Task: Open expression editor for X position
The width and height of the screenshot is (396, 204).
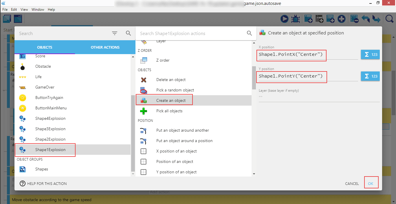Action: point(370,54)
